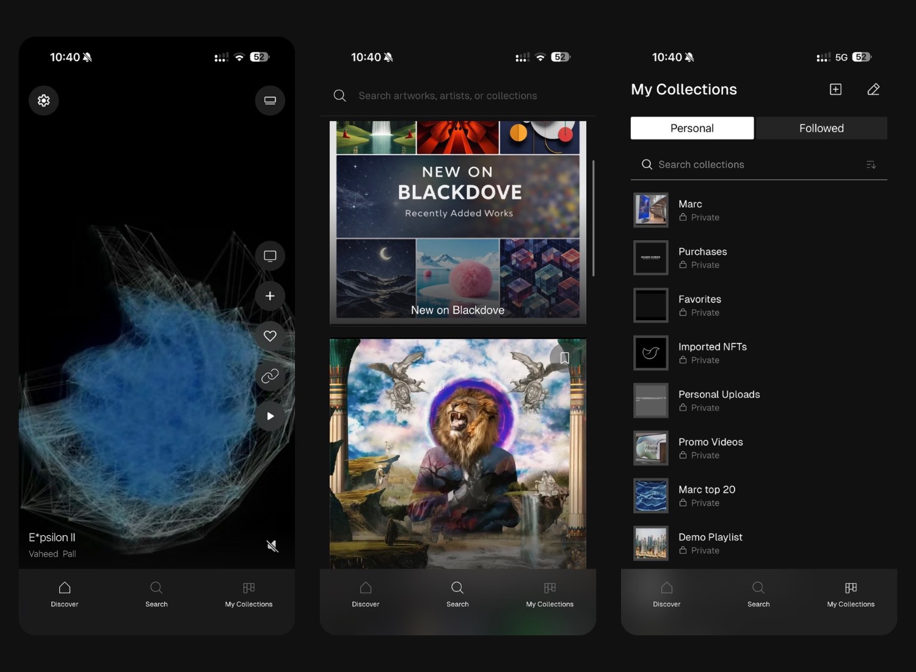Go to Discover tab on the artwork screen

coord(65,595)
